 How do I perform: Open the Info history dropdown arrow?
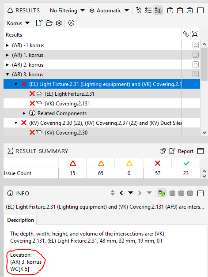coord(131,193)
